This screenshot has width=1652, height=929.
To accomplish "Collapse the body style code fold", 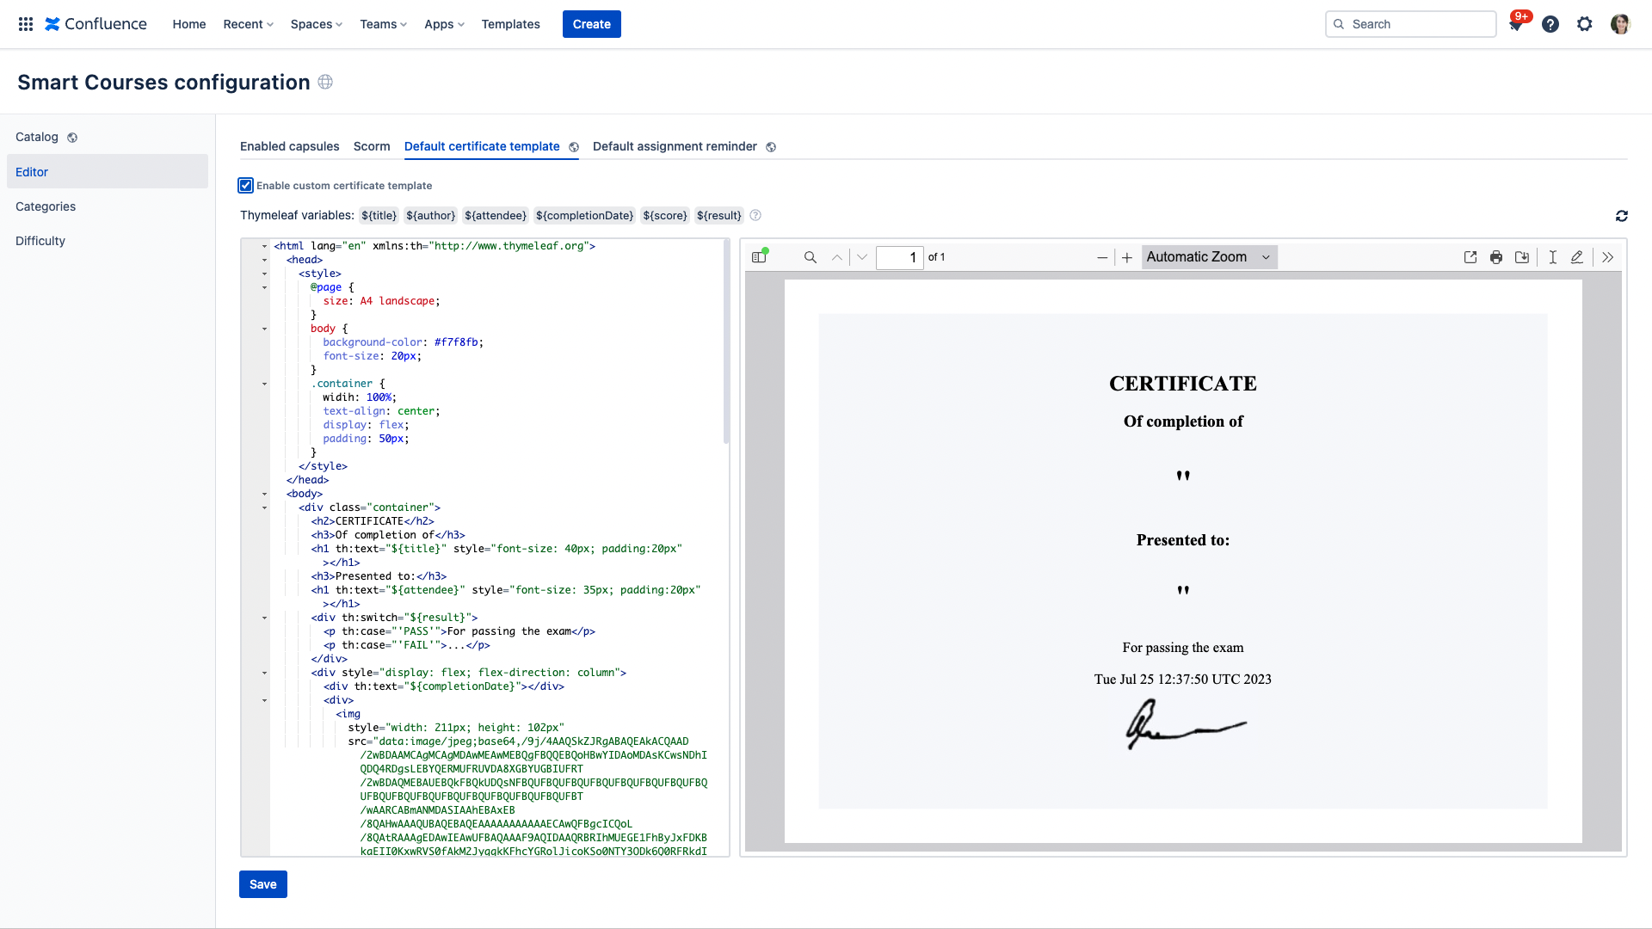I will (x=264, y=329).
